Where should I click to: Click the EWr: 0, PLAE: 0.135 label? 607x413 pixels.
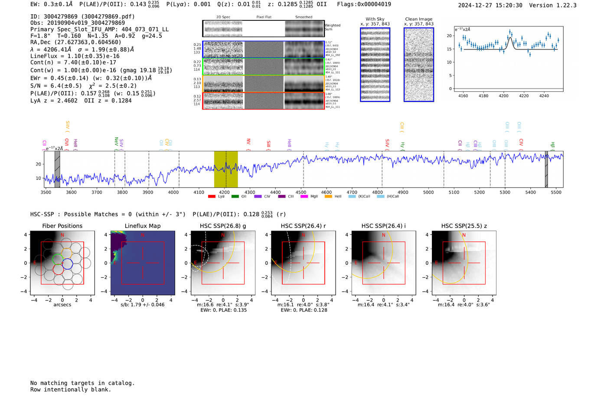click(223, 310)
